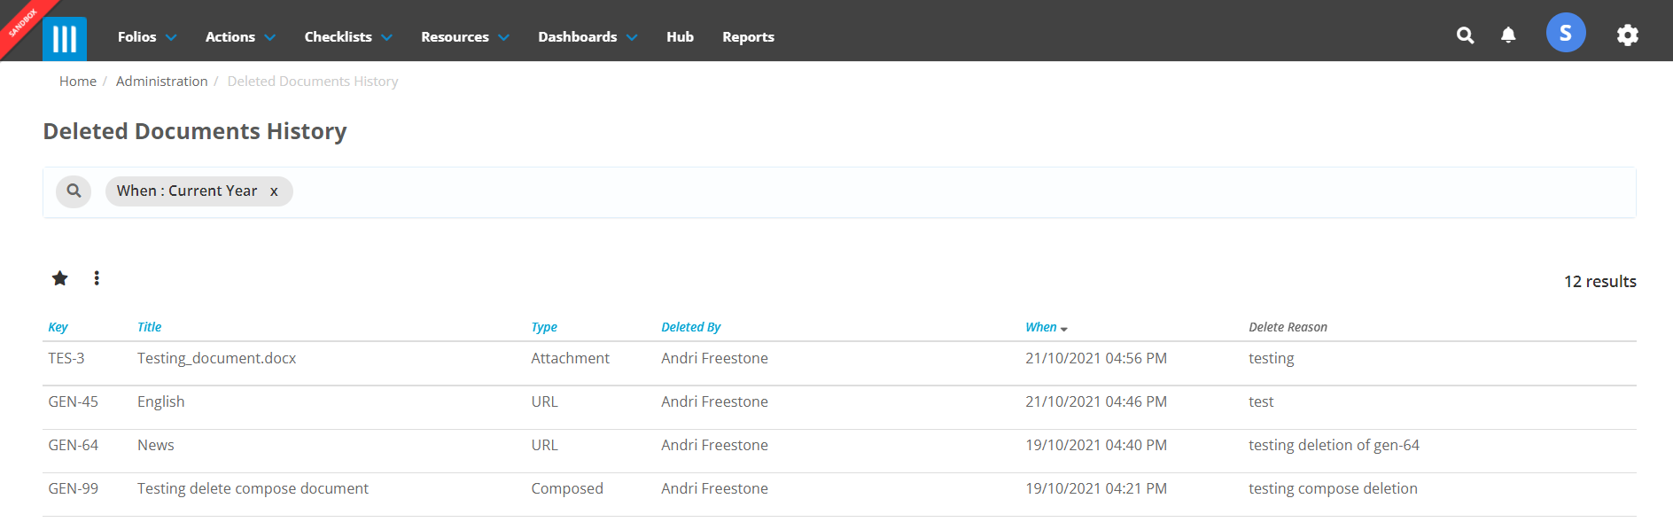1673x522 pixels.
Task: Expand the Folios dropdown menu
Action: [x=147, y=36]
